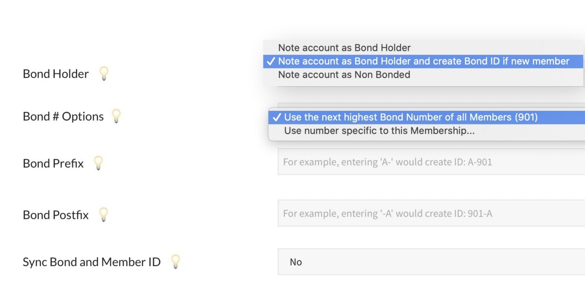Click the 'Sync Bond and Member ID' label
585x301 pixels.
[x=91, y=262]
